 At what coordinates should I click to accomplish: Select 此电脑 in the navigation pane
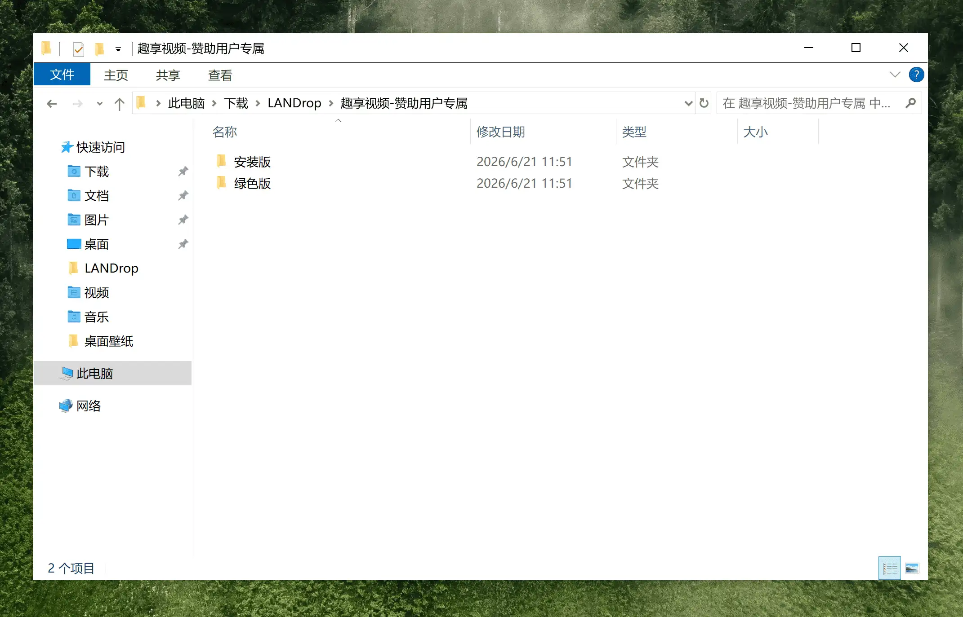pos(112,373)
